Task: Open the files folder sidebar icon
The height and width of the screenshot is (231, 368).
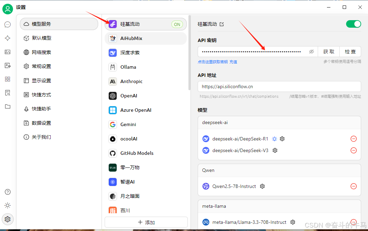Action: point(8,107)
